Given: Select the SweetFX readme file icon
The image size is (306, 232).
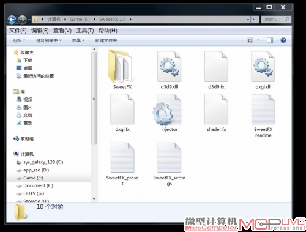Looking at the screenshot, I should [x=263, y=109].
